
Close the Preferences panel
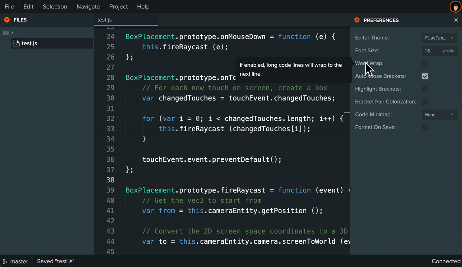(456, 20)
